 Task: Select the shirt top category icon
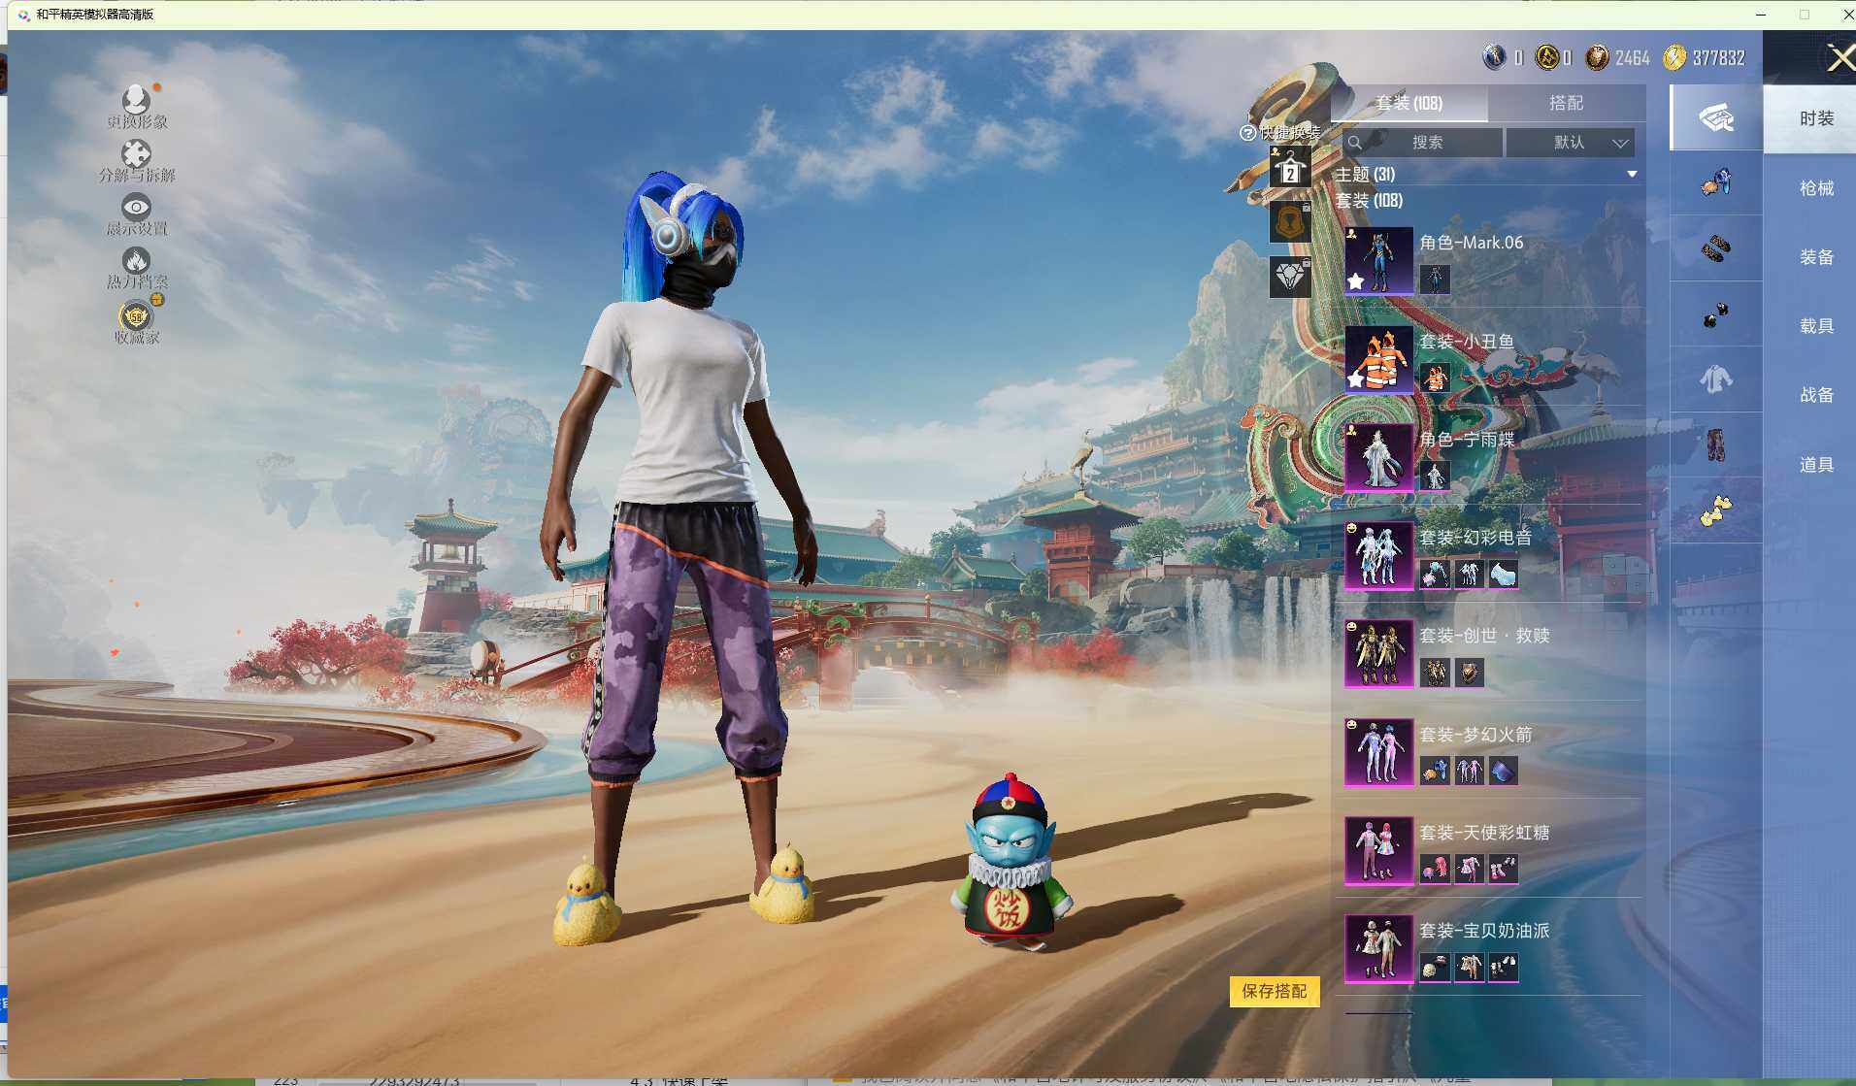point(1716,379)
